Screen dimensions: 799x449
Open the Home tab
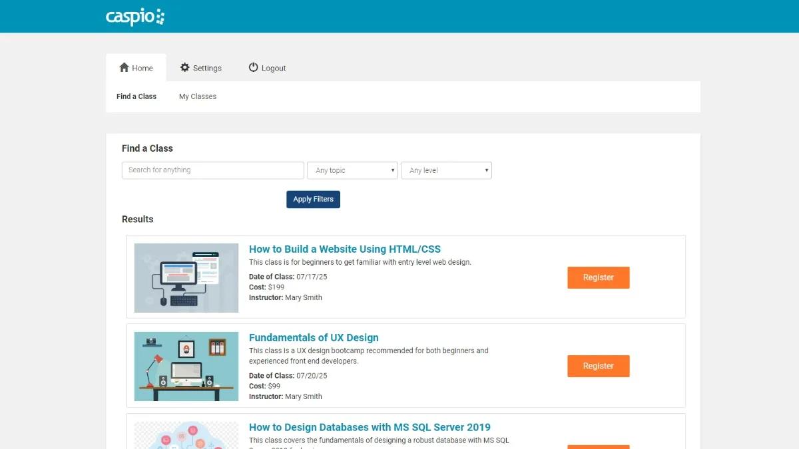click(136, 68)
